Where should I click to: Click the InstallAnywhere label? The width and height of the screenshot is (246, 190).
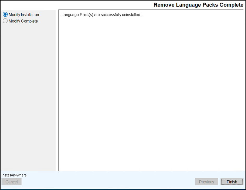coord(14,175)
